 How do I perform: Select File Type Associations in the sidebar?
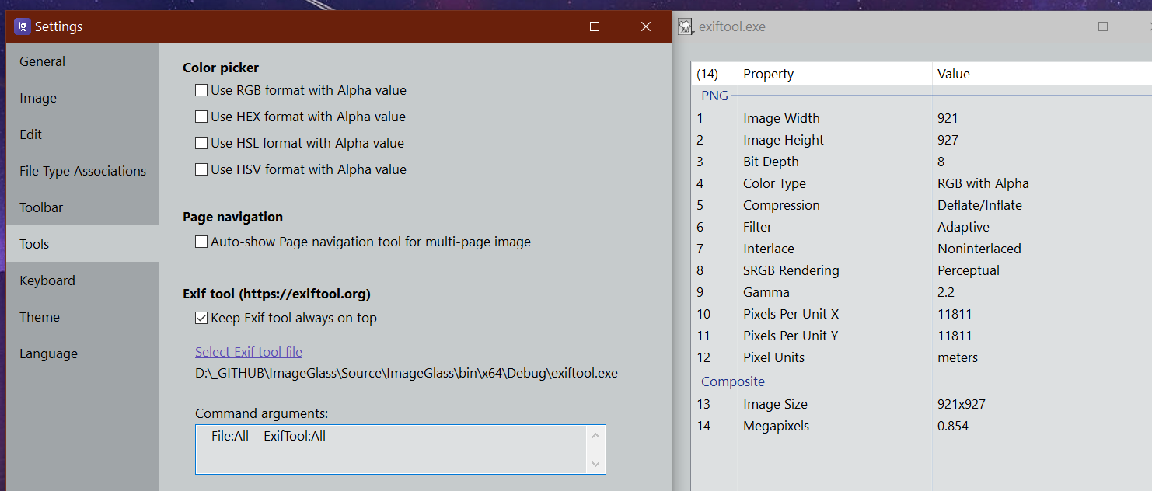82,171
